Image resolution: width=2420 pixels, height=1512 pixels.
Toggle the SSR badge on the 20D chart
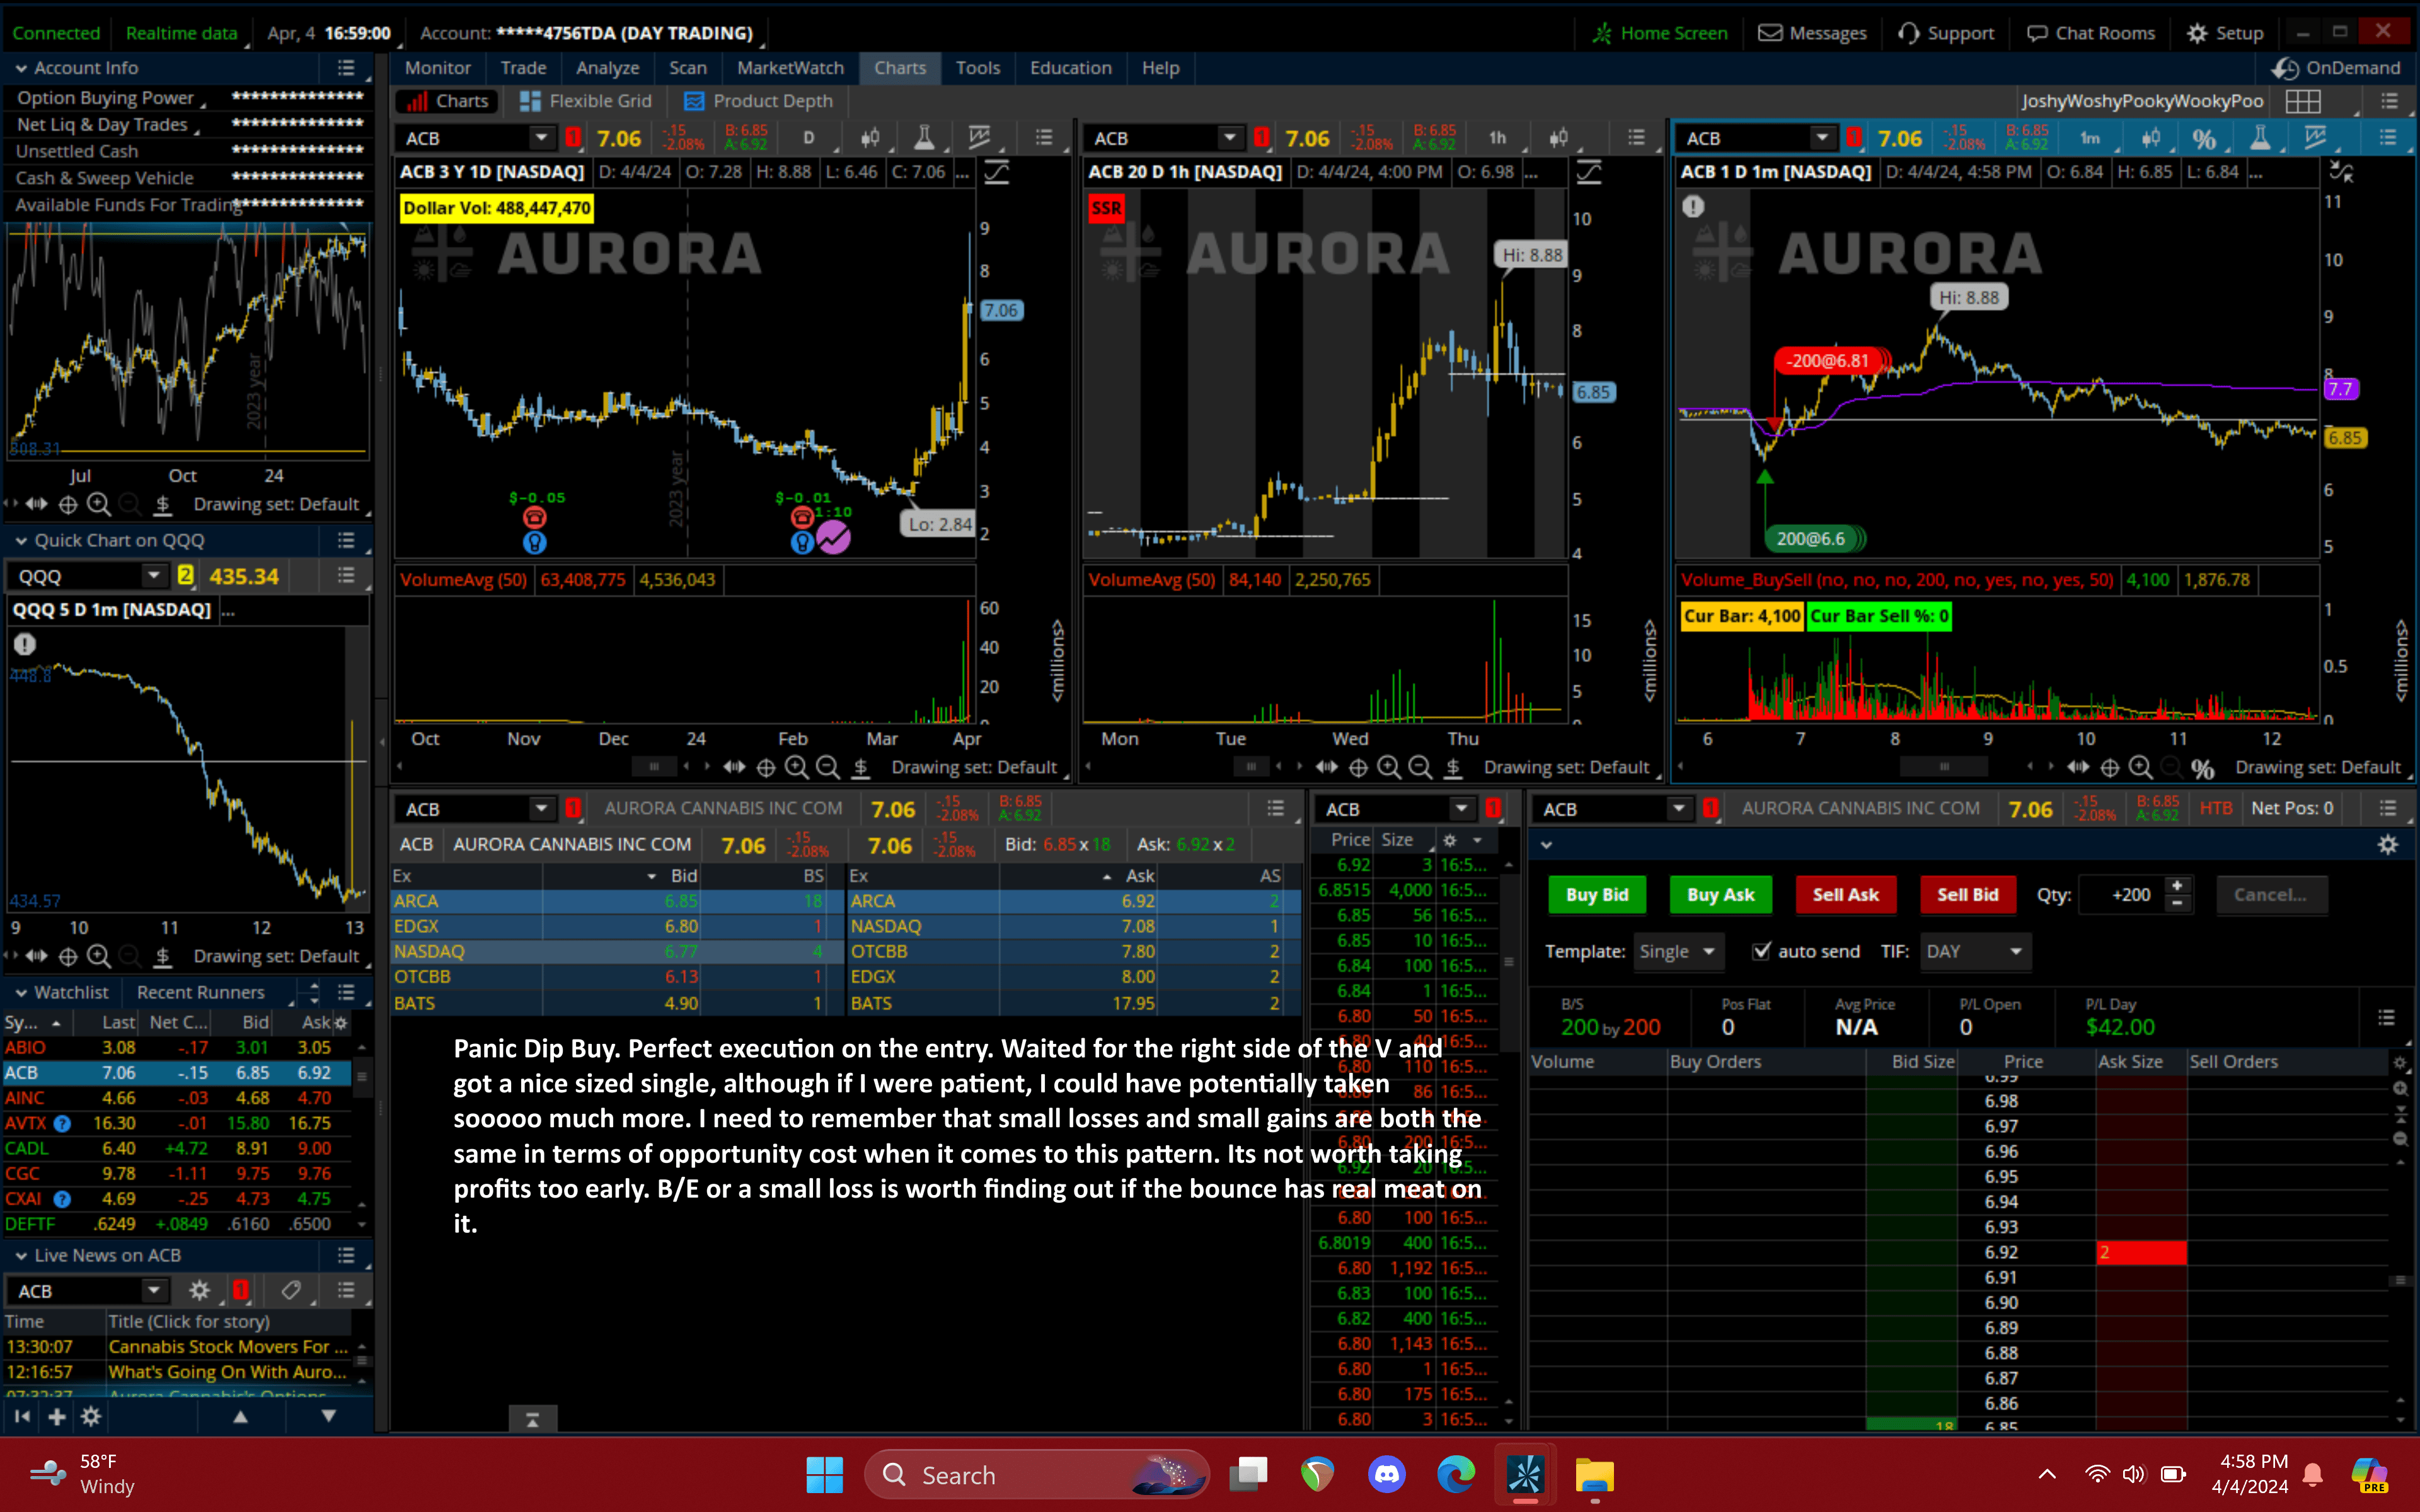1106,208
